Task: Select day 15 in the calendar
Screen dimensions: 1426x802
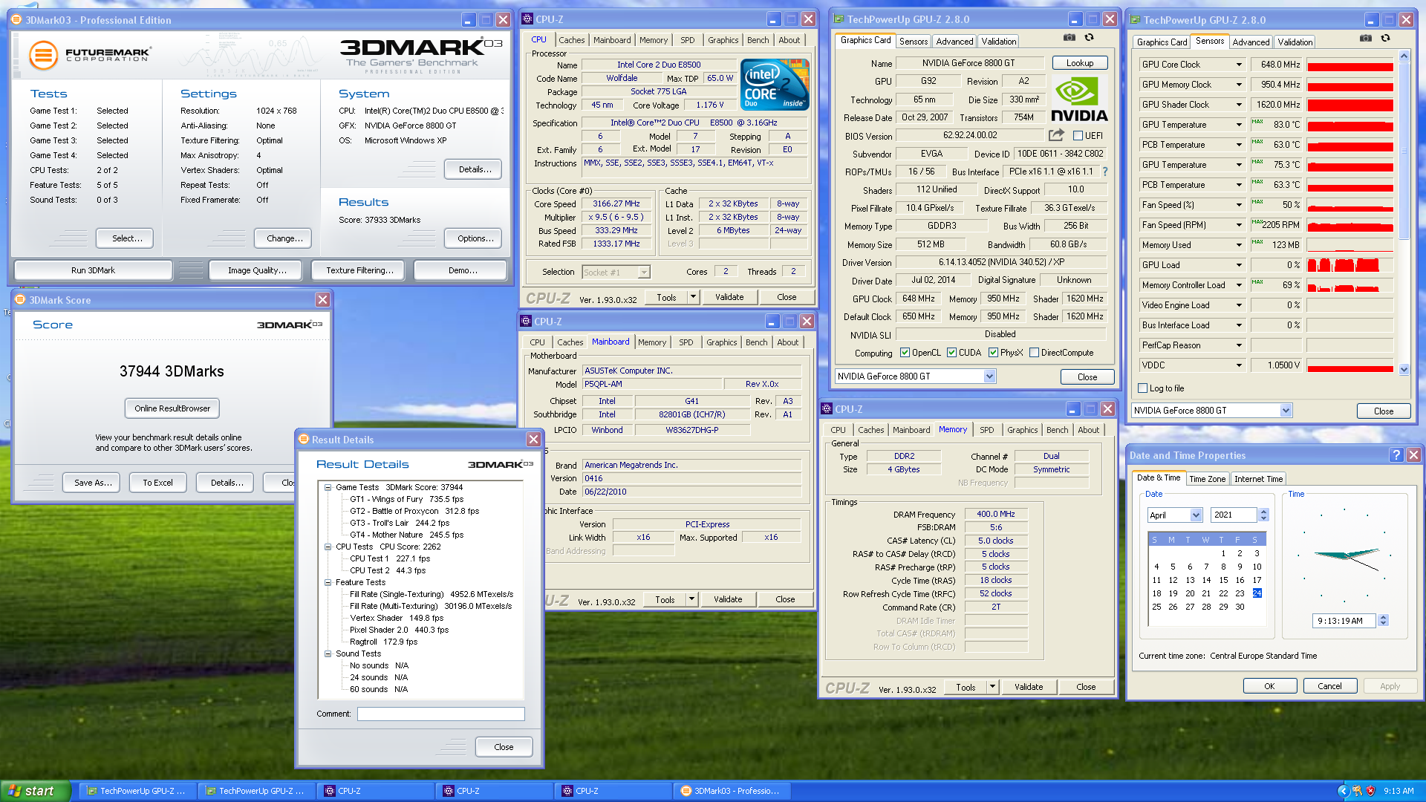Action: click(x=1223, y=580)
